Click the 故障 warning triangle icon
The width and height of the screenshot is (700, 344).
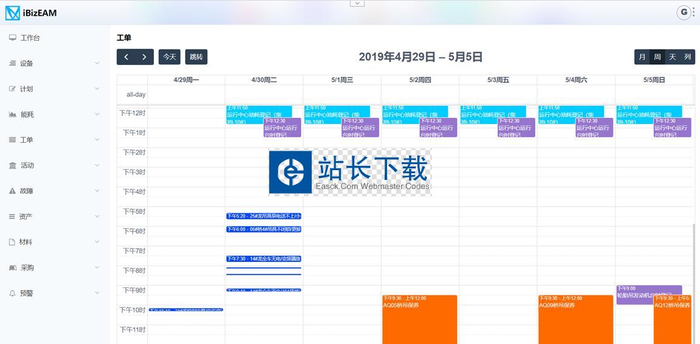pyautogui.click(x=13, y=191)
